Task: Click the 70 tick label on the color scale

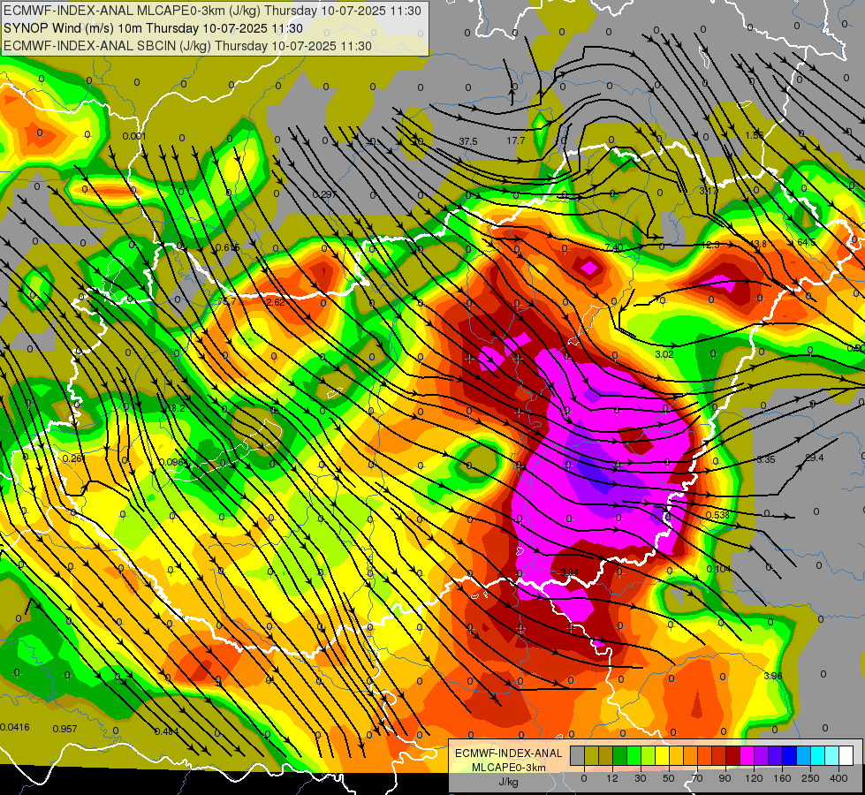Action: 697,778
